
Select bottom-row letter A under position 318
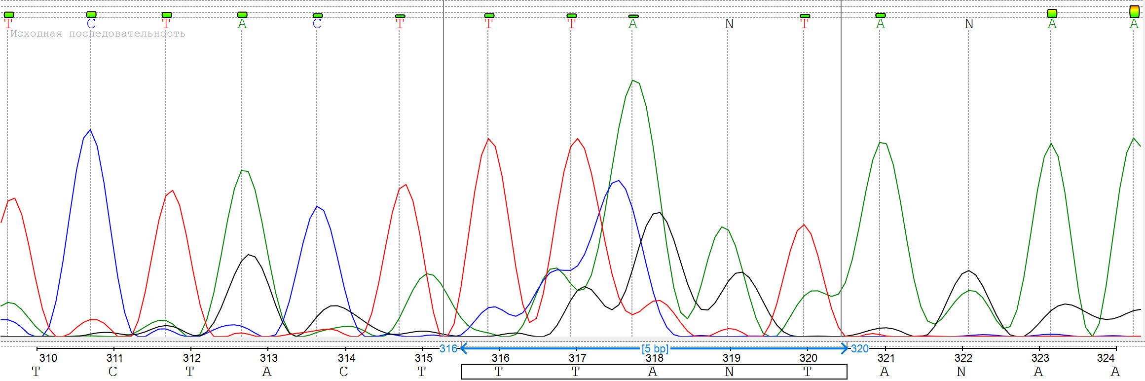click(x=652, y=372)
